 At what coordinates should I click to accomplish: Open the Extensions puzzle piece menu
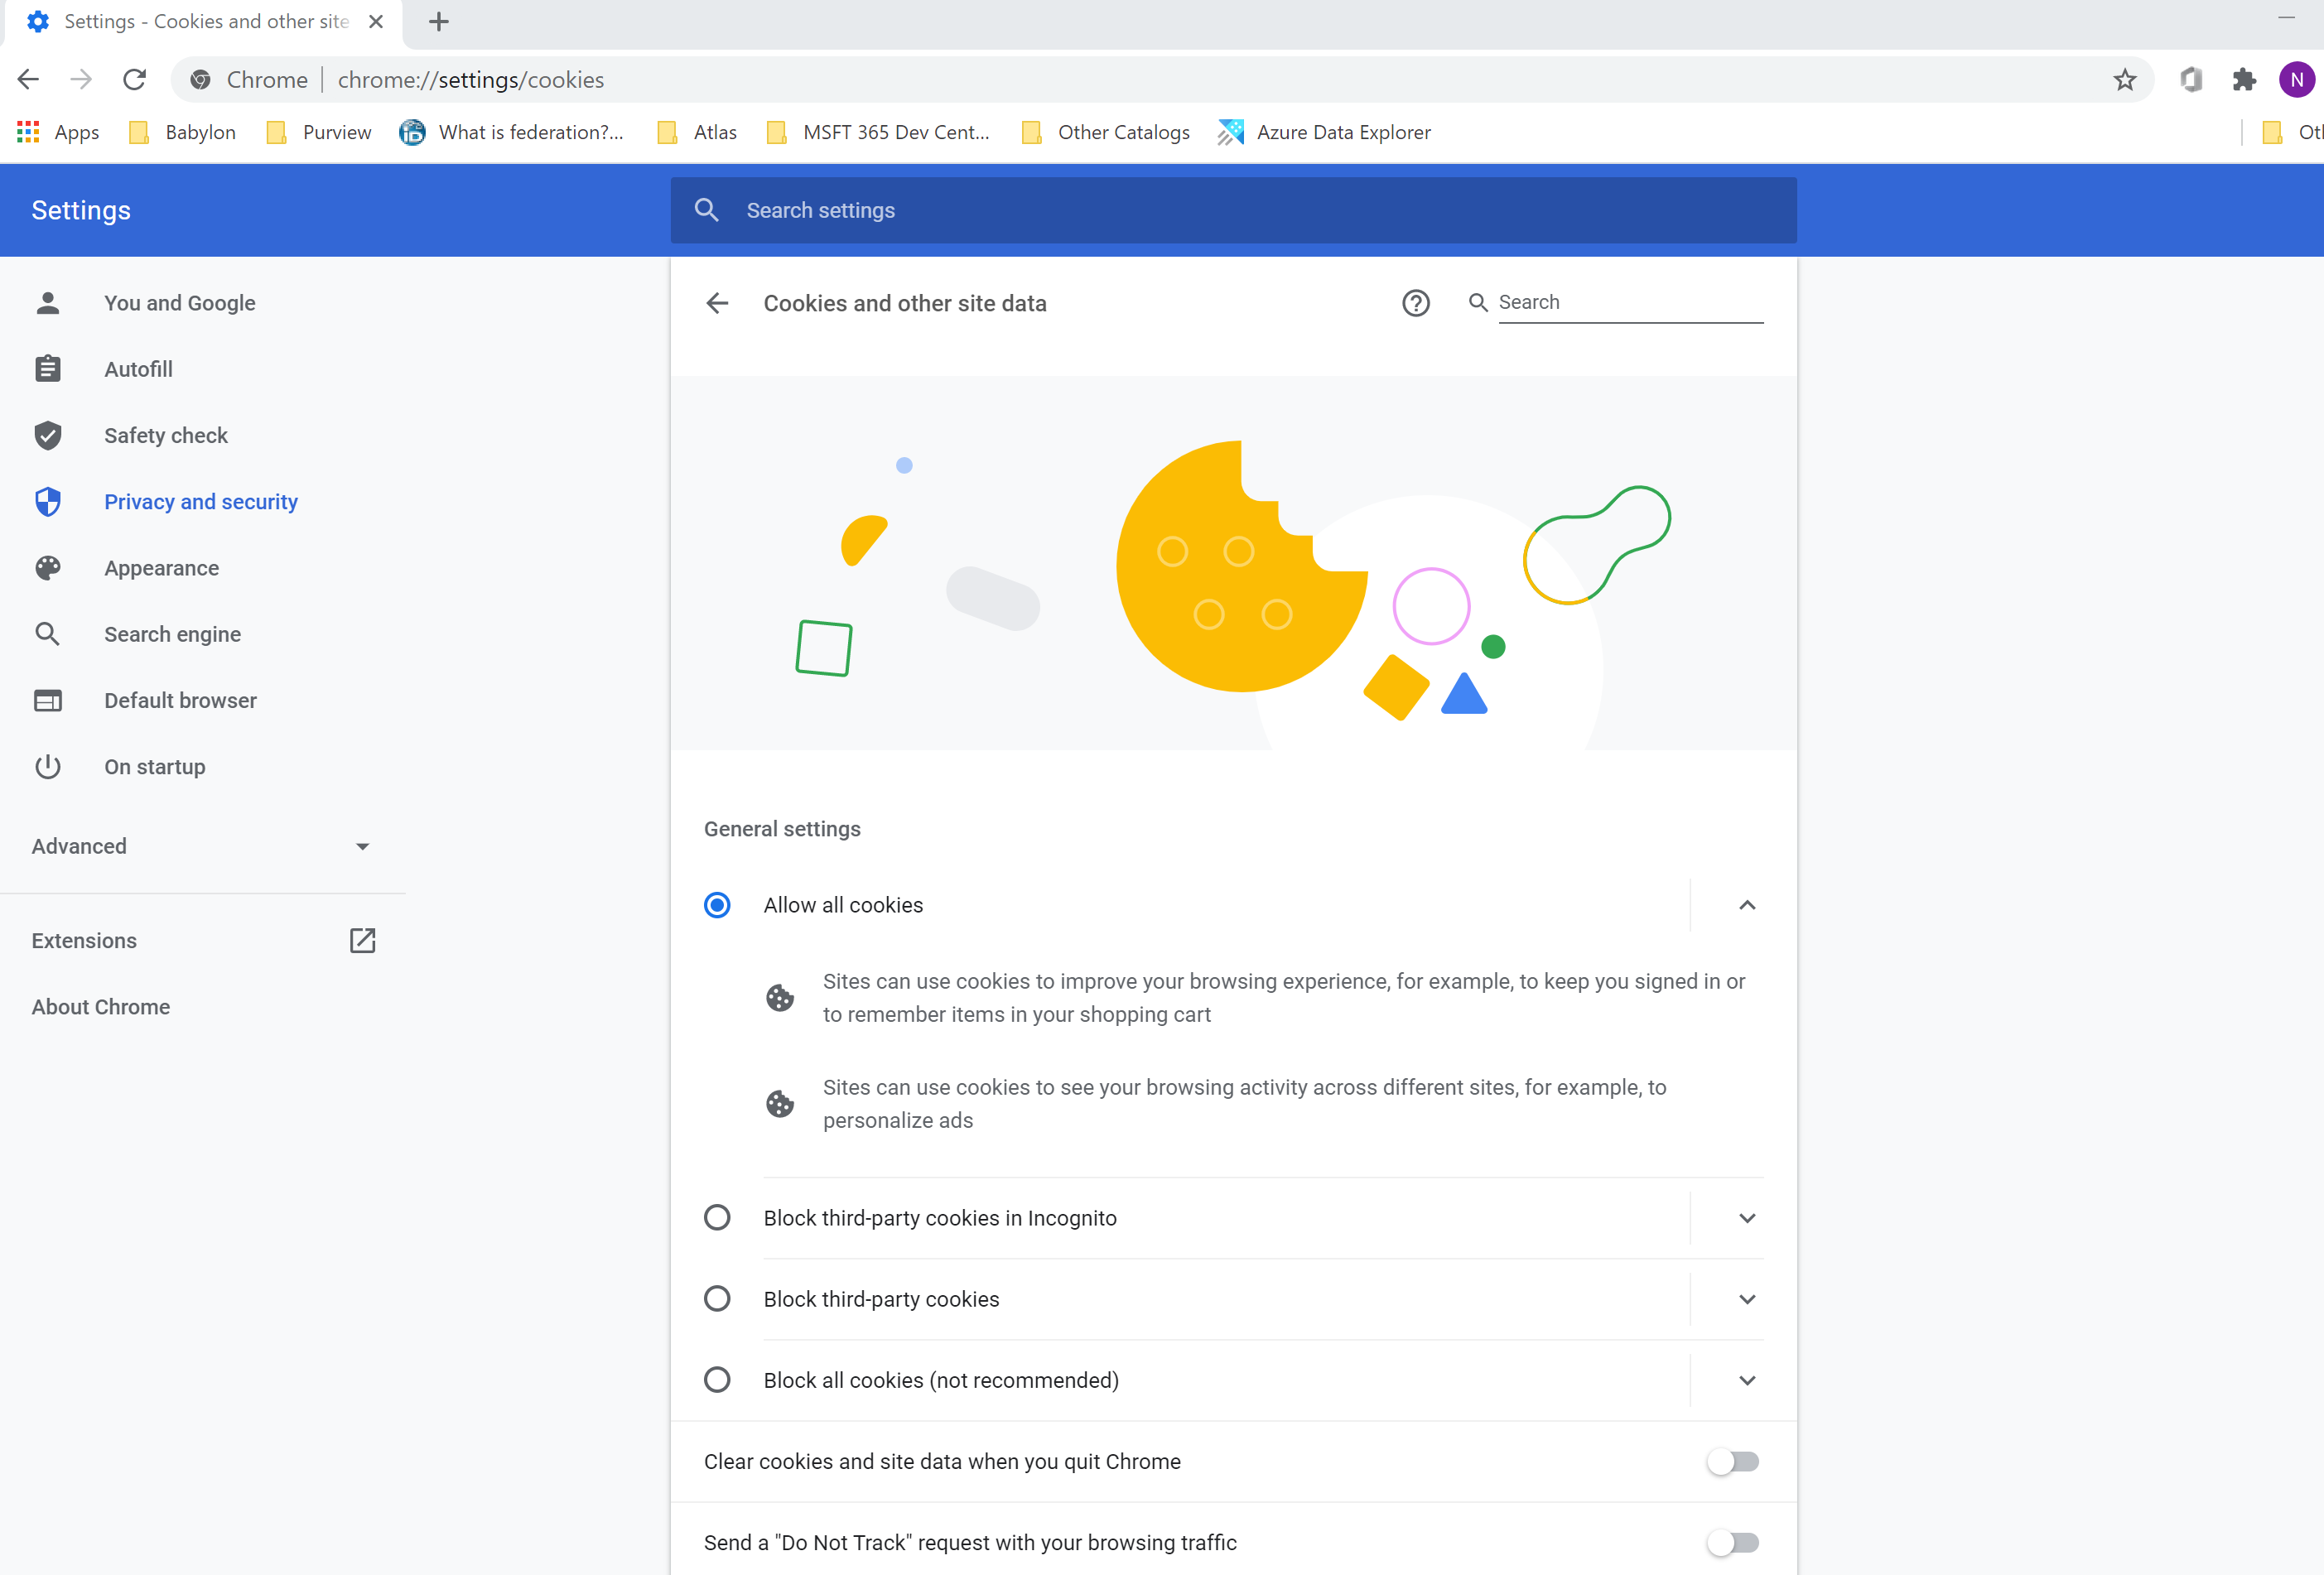(x=2243, y=80)
